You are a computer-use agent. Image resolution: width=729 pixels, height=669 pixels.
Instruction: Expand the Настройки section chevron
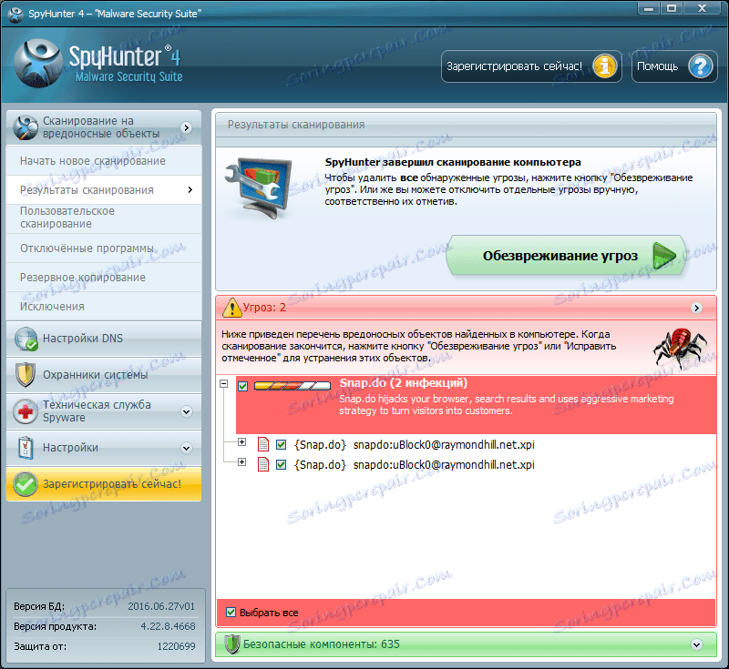(187, 448)
